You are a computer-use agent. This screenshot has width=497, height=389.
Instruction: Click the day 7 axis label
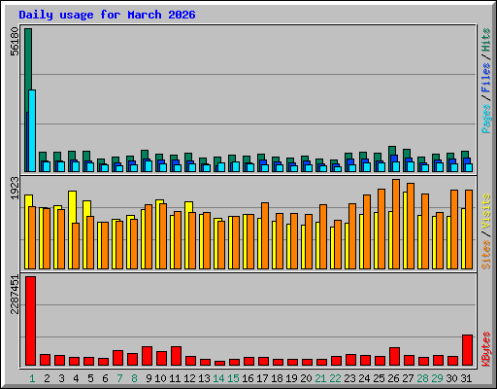pyautogui.click(x=119, y=378)
